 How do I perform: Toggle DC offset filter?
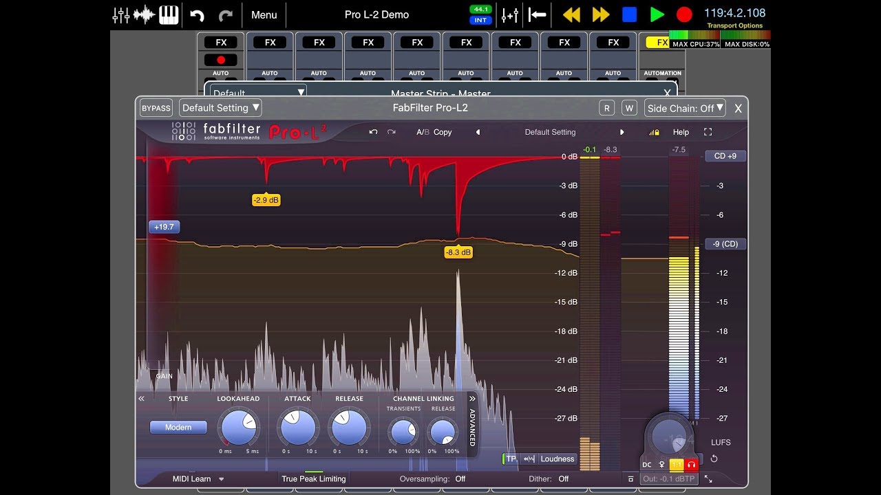pos(646,465)
